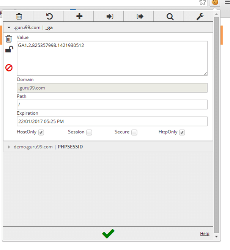Collapse the .guru99.com _ga cookie section
The height and width of the screenshot is (250, 230).
point(9,28)
